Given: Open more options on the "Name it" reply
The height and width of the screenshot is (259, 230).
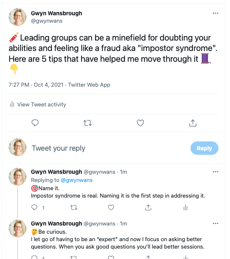Looking at the screenshot, I should 215,172.
